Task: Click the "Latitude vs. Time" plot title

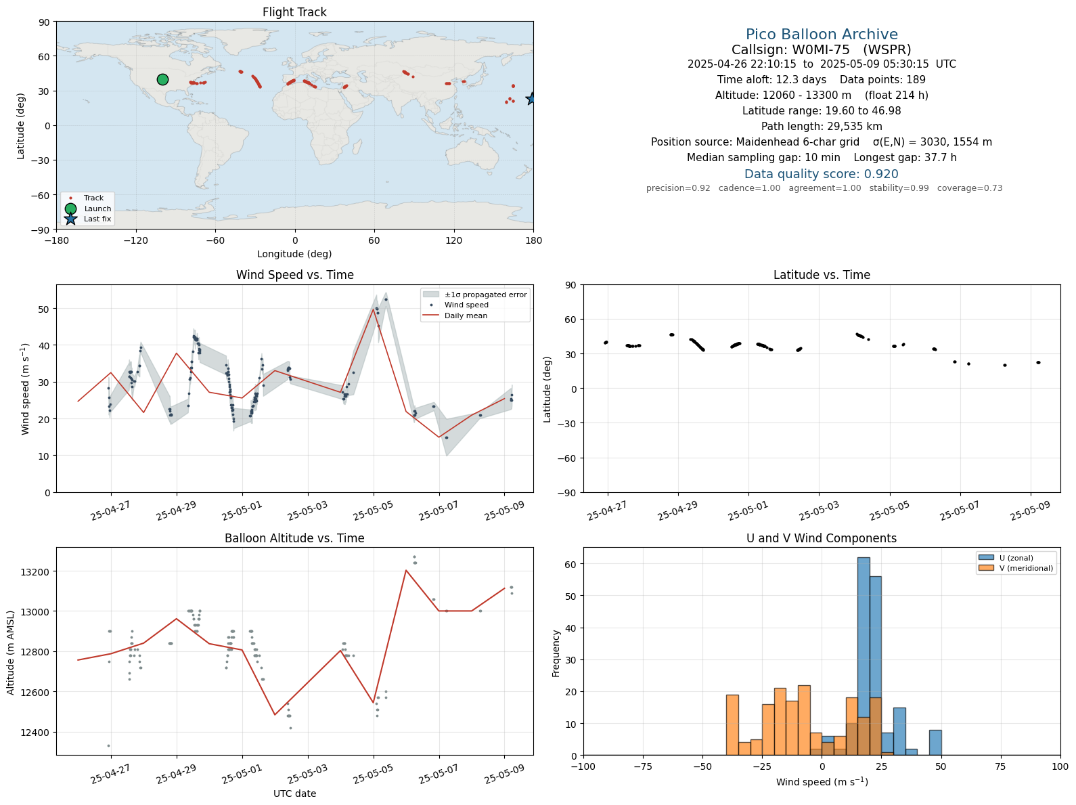Action: click(x=822, y=275)
